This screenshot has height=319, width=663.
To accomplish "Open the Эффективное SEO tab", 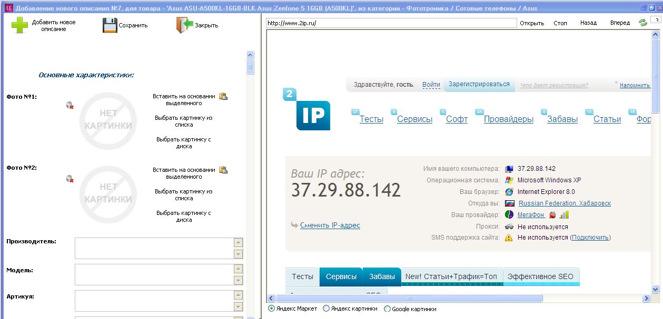I will click(541, 276).
